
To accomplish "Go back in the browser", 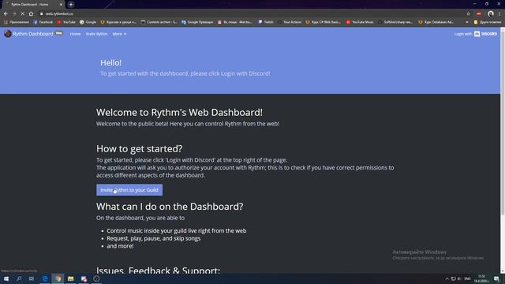I will pos(6,14).
